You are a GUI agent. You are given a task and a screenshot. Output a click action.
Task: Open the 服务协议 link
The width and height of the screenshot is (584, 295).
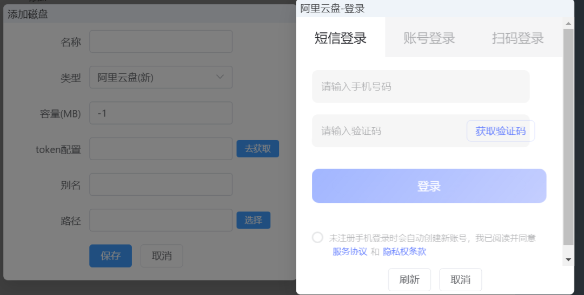[349, 251]
